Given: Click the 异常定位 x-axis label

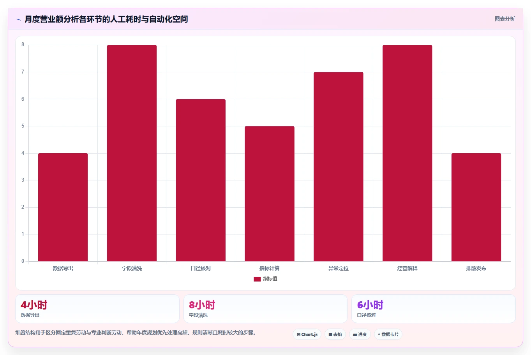Looking at the screenshot, I should pyautogui.click(x=339, y=268).
